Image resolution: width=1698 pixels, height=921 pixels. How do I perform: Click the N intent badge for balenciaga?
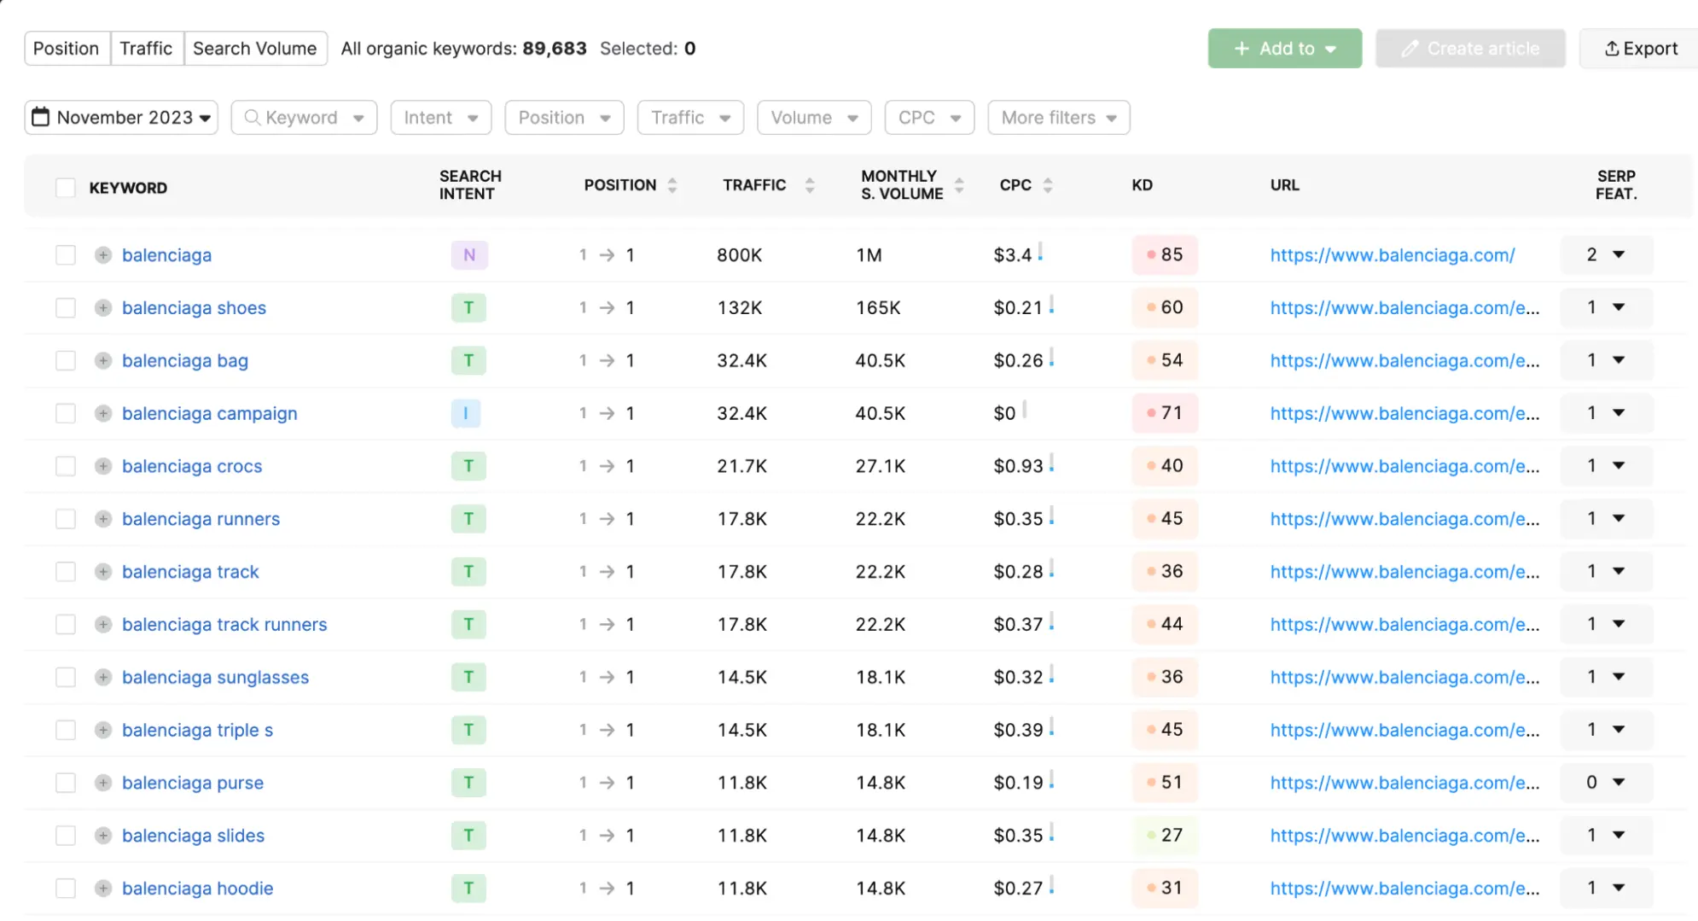468,255
